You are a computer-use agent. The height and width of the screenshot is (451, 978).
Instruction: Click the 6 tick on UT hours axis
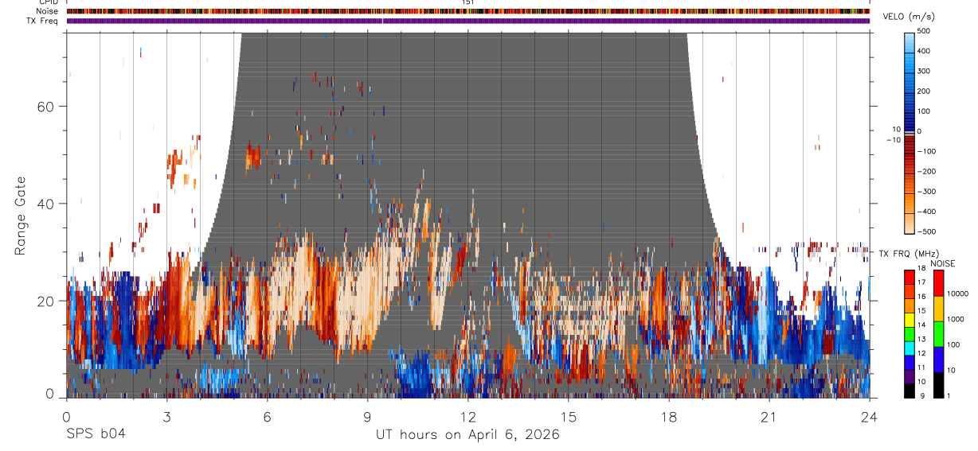267,416
